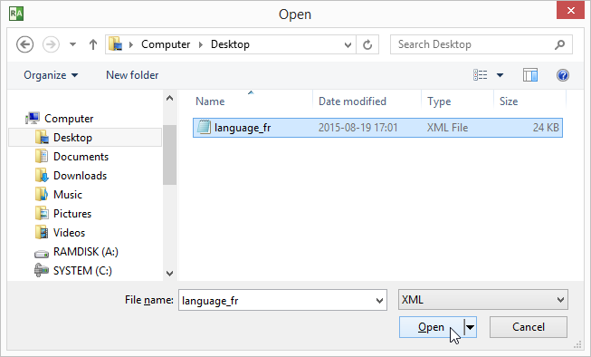
Task: Click the Open button
Action: tap(431, 327)
